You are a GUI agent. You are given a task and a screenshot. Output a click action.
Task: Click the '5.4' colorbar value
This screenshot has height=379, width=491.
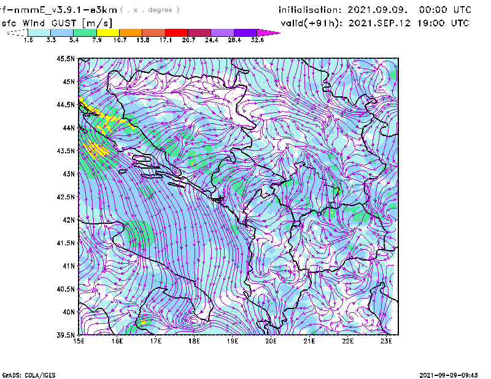[x=74, y=40]
